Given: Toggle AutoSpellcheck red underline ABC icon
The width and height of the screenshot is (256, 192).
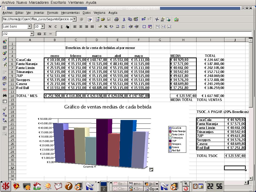Looking at the screenshot, I should tap(4, 89).
